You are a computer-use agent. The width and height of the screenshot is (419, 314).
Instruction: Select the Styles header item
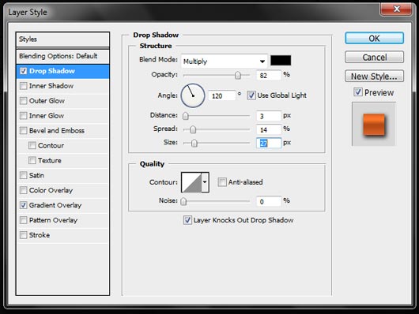click(x=62, y=39)
